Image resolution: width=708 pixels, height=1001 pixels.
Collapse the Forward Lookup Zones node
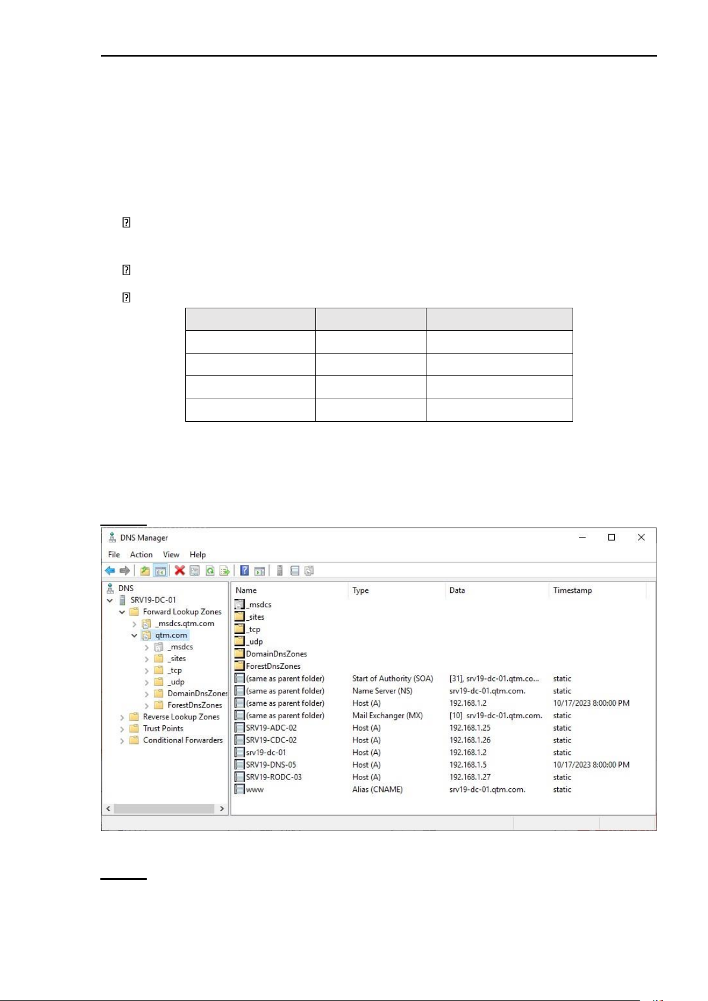pos(122,612)
